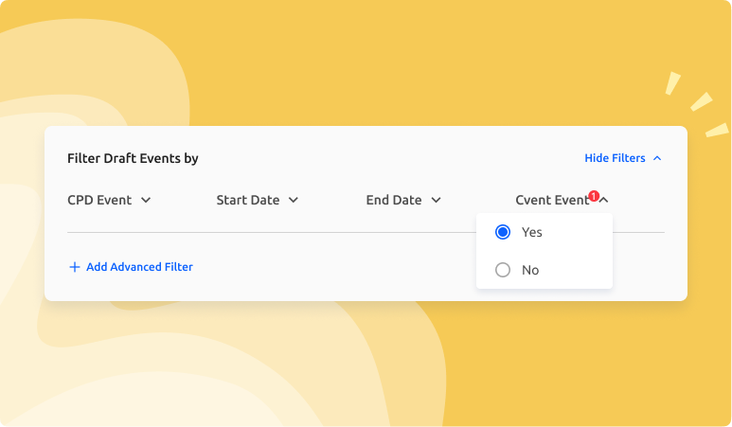Click the down arrow beside End Date
732x427 pixels.
(436, 201)
